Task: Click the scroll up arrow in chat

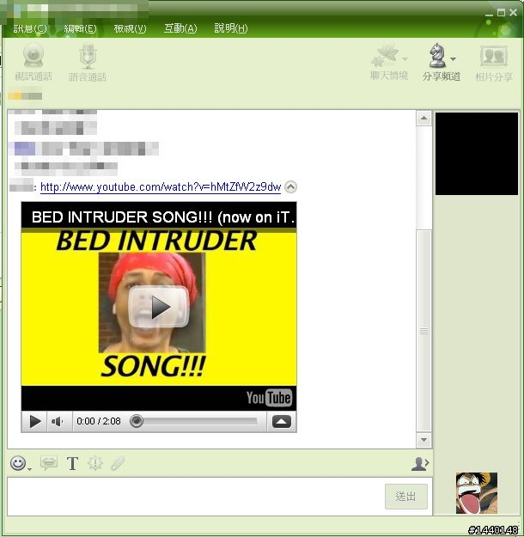Action: tap(424, 119)
